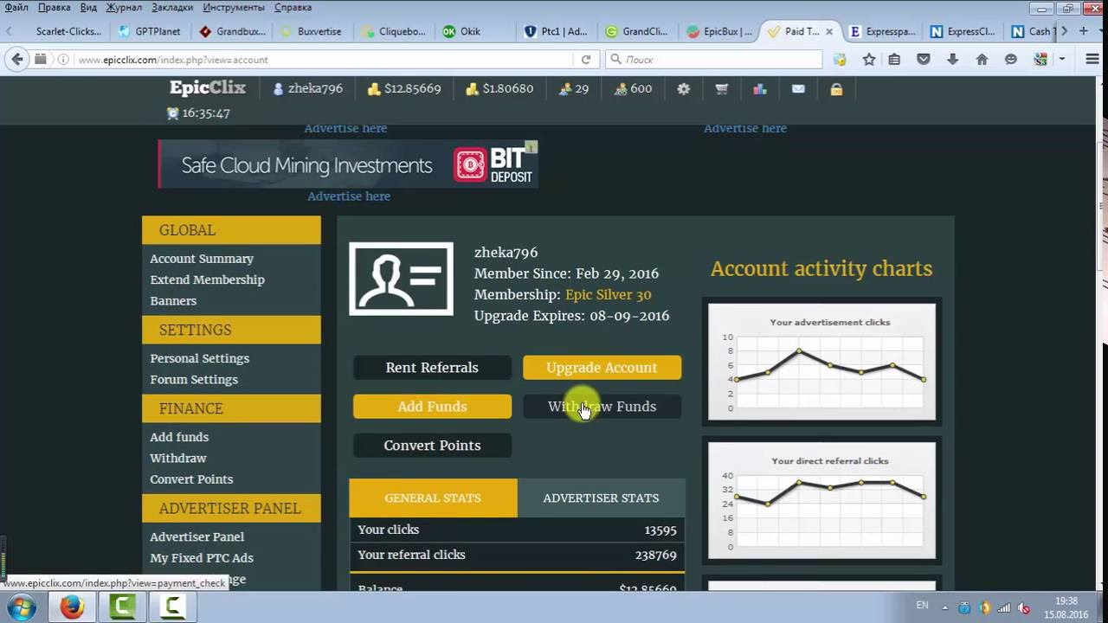Open the shopping cart icon in EpicClix header
The height and width of the screenshot is (623, 1108).
pyautogui.click(x=721, y=88)
